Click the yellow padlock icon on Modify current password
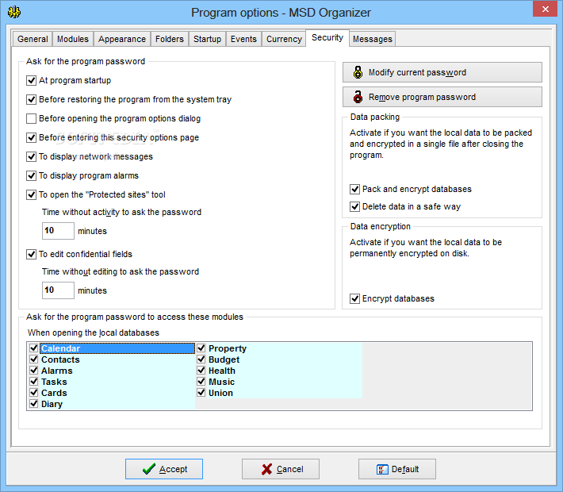Image resolution: width=563 pixels, height=492 pixels. (x=358, y=72)
